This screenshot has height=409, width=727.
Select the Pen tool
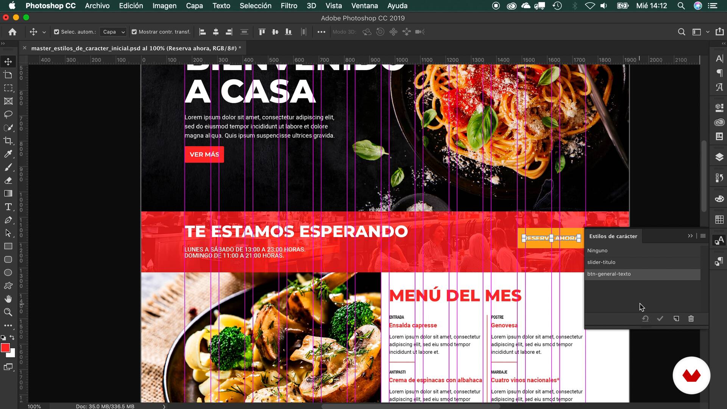8,220
